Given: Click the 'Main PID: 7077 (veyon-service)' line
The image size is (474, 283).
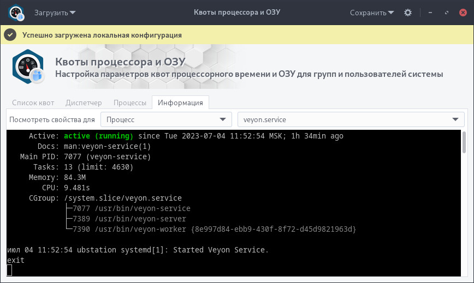Looking at the screenshot, I should pos(85,156).
